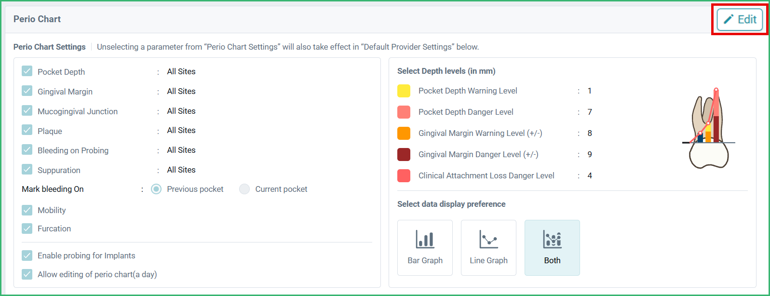Choose the Both graphs display option

(x=552, y=247)
